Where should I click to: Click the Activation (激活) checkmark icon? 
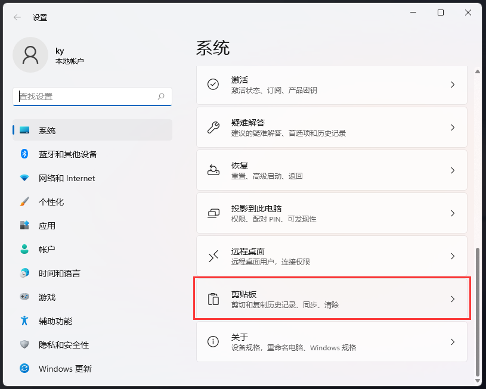tap(213, 84)
